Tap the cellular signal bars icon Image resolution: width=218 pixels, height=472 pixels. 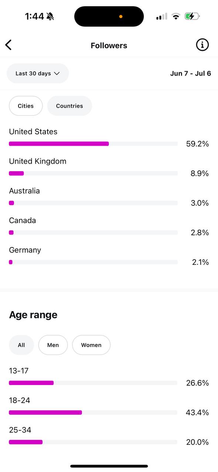tap(161, 16)
